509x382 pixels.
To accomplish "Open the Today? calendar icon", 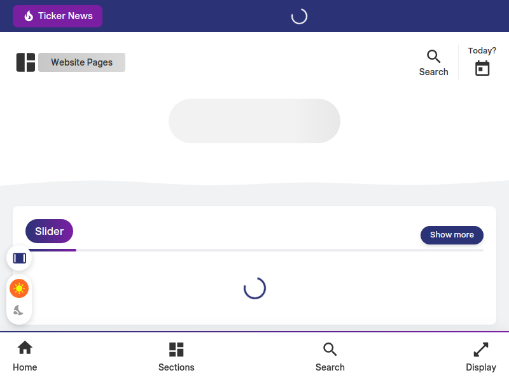I will (x=482, y=68).
